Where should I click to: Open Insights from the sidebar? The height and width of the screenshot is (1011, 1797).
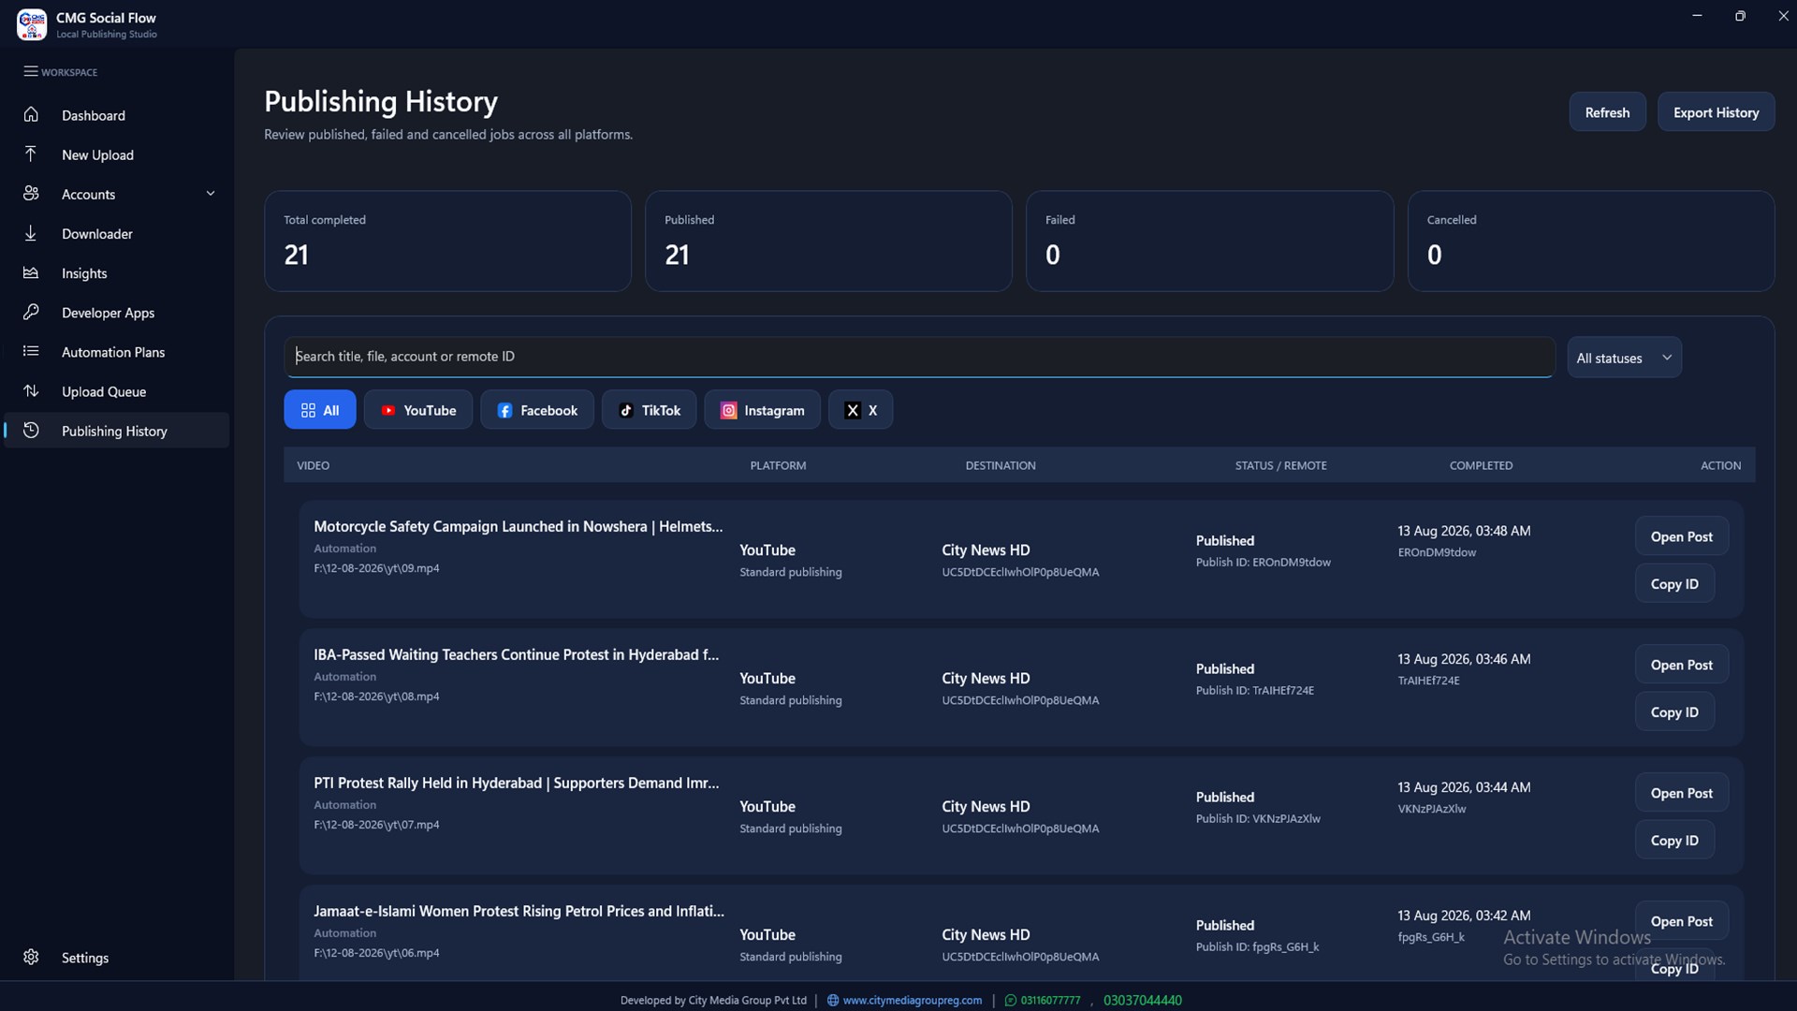(117, 273)
